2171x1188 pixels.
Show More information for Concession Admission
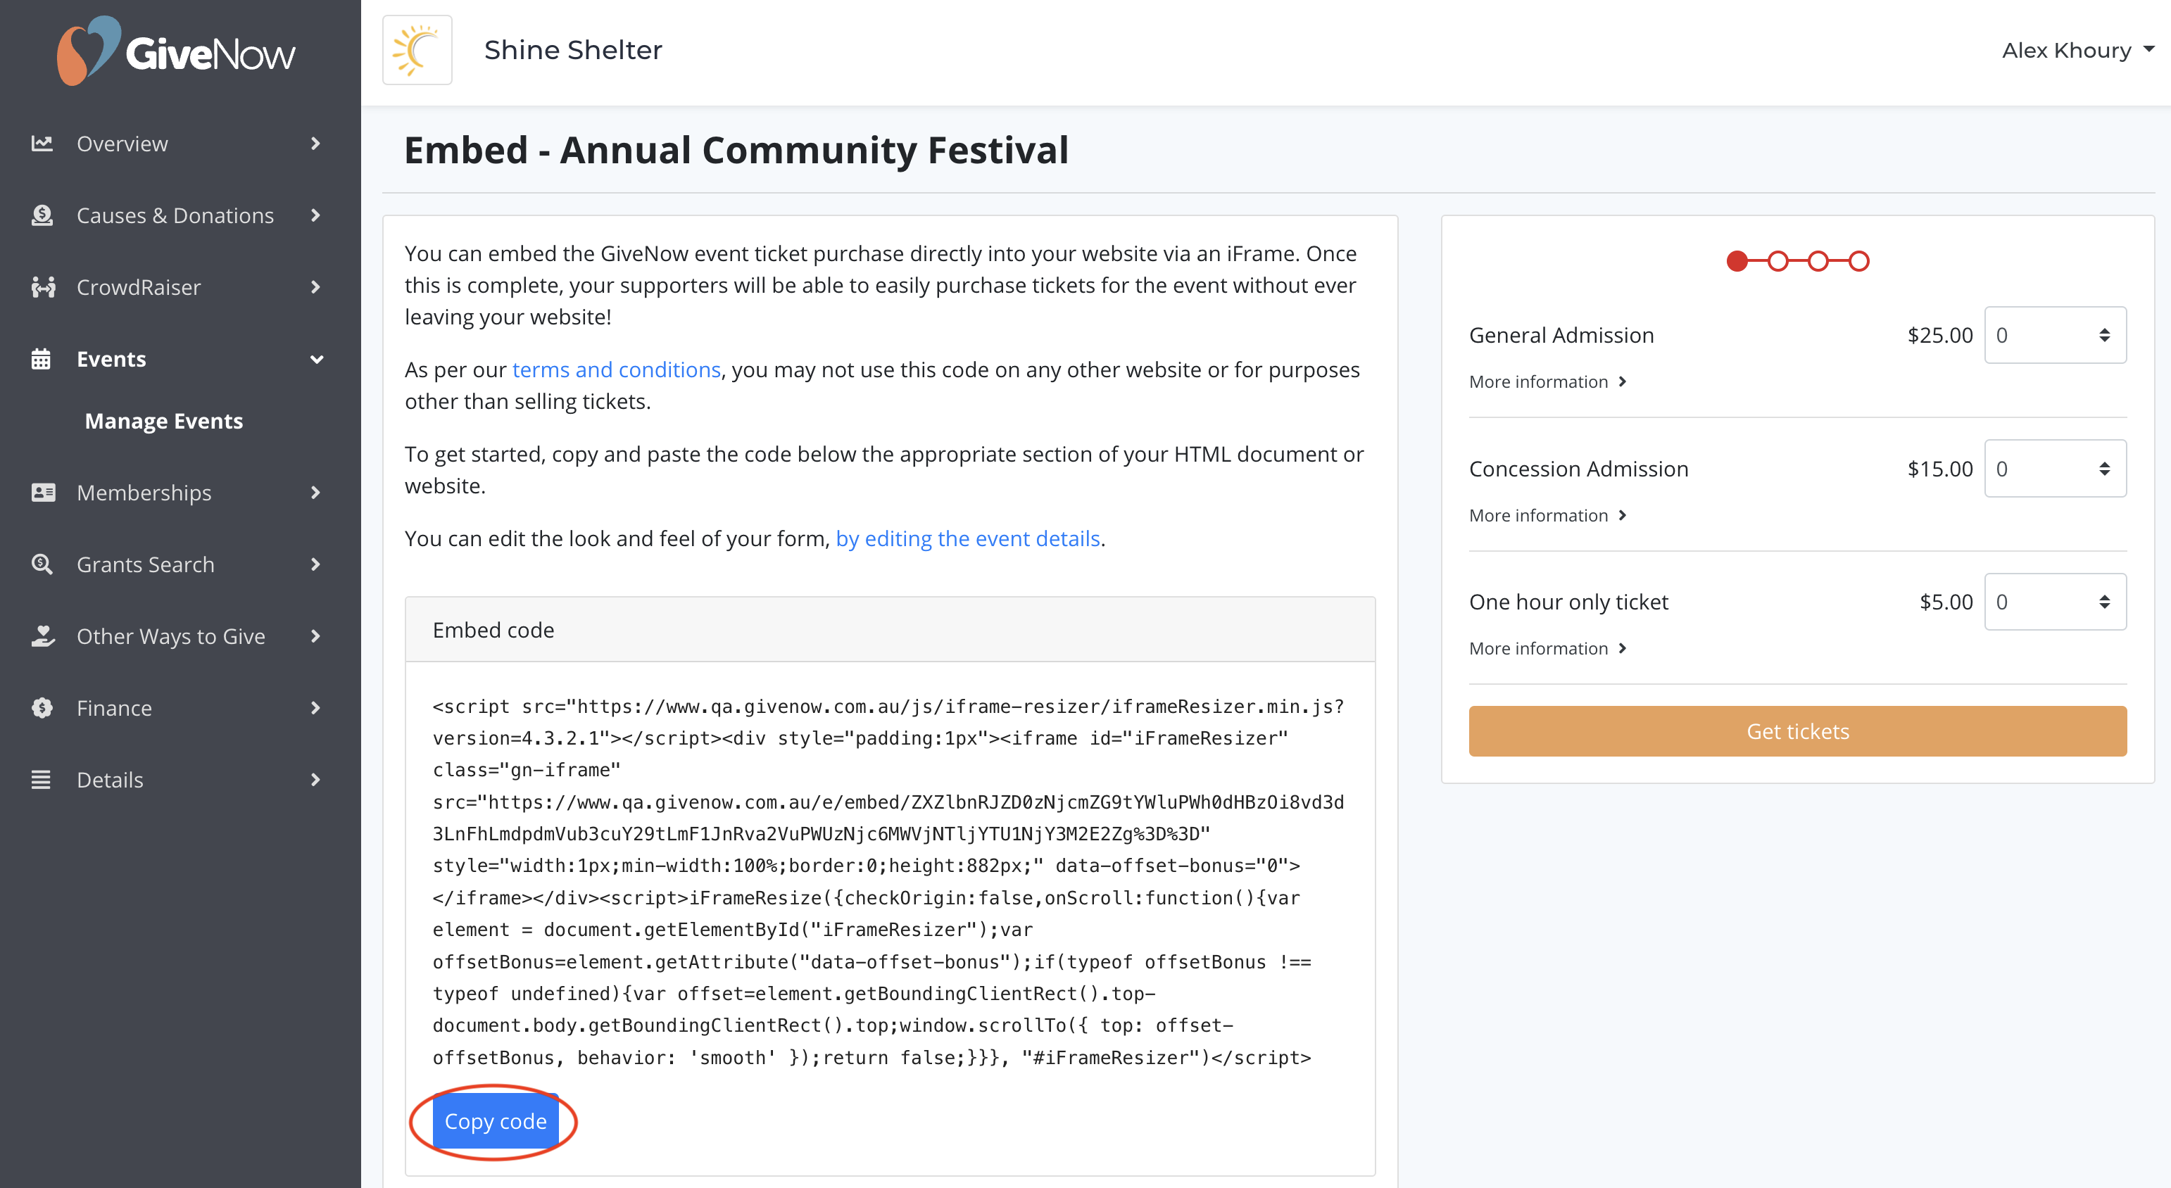[1547, 516]
